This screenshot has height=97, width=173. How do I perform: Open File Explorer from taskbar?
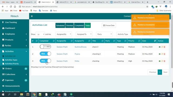tap(22, 94)
